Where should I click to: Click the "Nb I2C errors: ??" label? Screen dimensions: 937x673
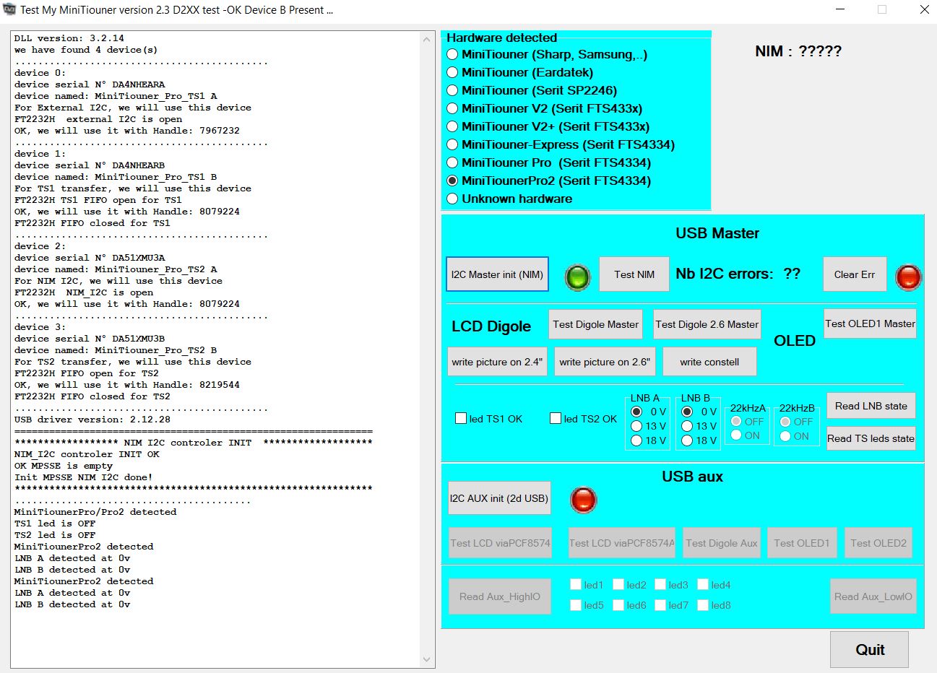[738, 274]
